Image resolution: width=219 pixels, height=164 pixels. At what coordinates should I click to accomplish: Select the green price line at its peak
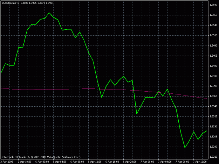[49, 13]
